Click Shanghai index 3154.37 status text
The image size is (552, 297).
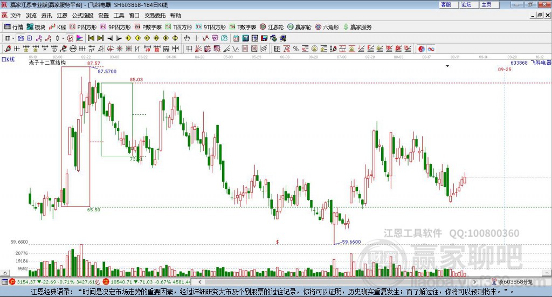pos(26,282)
